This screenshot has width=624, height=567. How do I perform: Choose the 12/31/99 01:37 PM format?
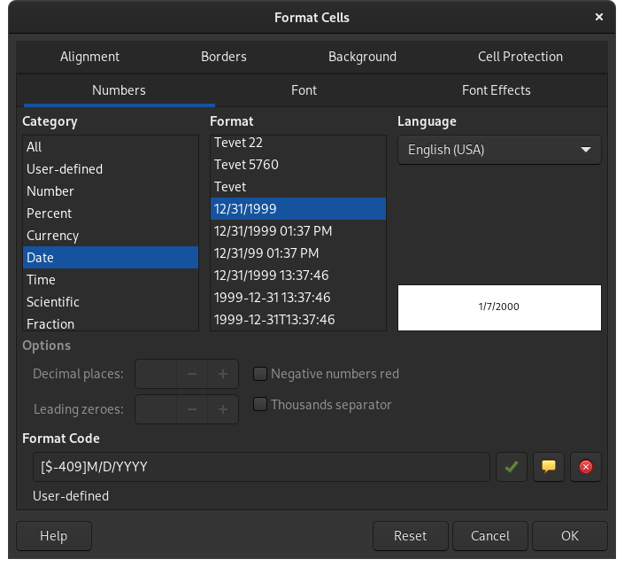(298, 253)
